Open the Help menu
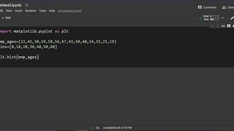Image resolution: width=234 pixels, height=131 pixels. 52,11
